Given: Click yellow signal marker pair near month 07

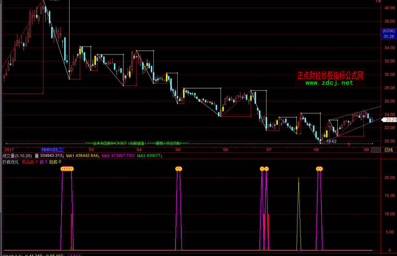Looking at the screenshot, I should tap(264, 168).
